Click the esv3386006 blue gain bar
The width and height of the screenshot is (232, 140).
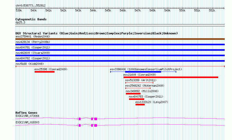tap(143, 72)
